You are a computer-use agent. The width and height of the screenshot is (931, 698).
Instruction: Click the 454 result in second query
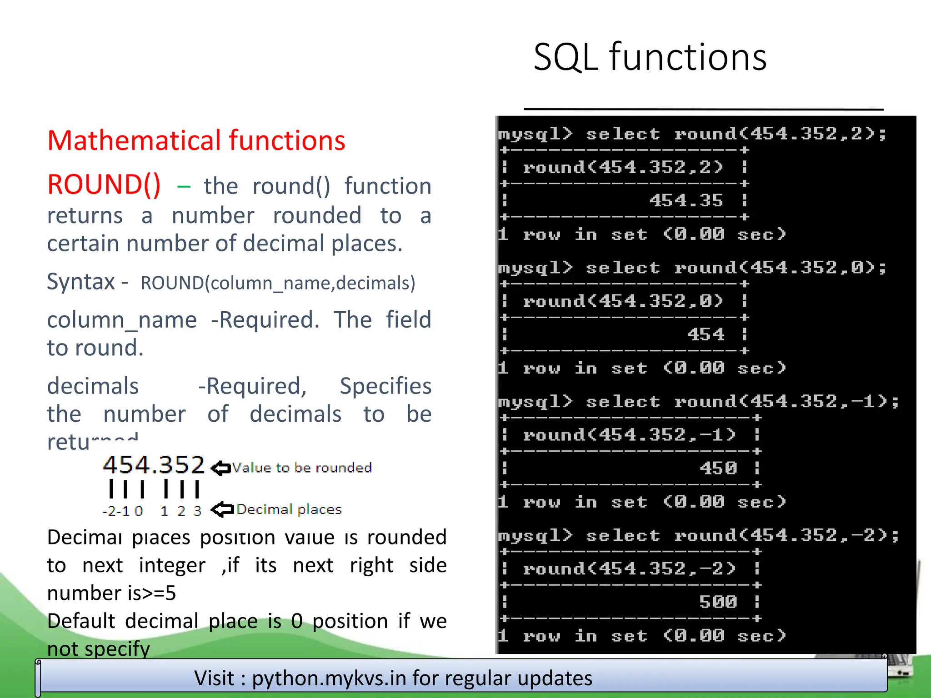tap(705, 334)
